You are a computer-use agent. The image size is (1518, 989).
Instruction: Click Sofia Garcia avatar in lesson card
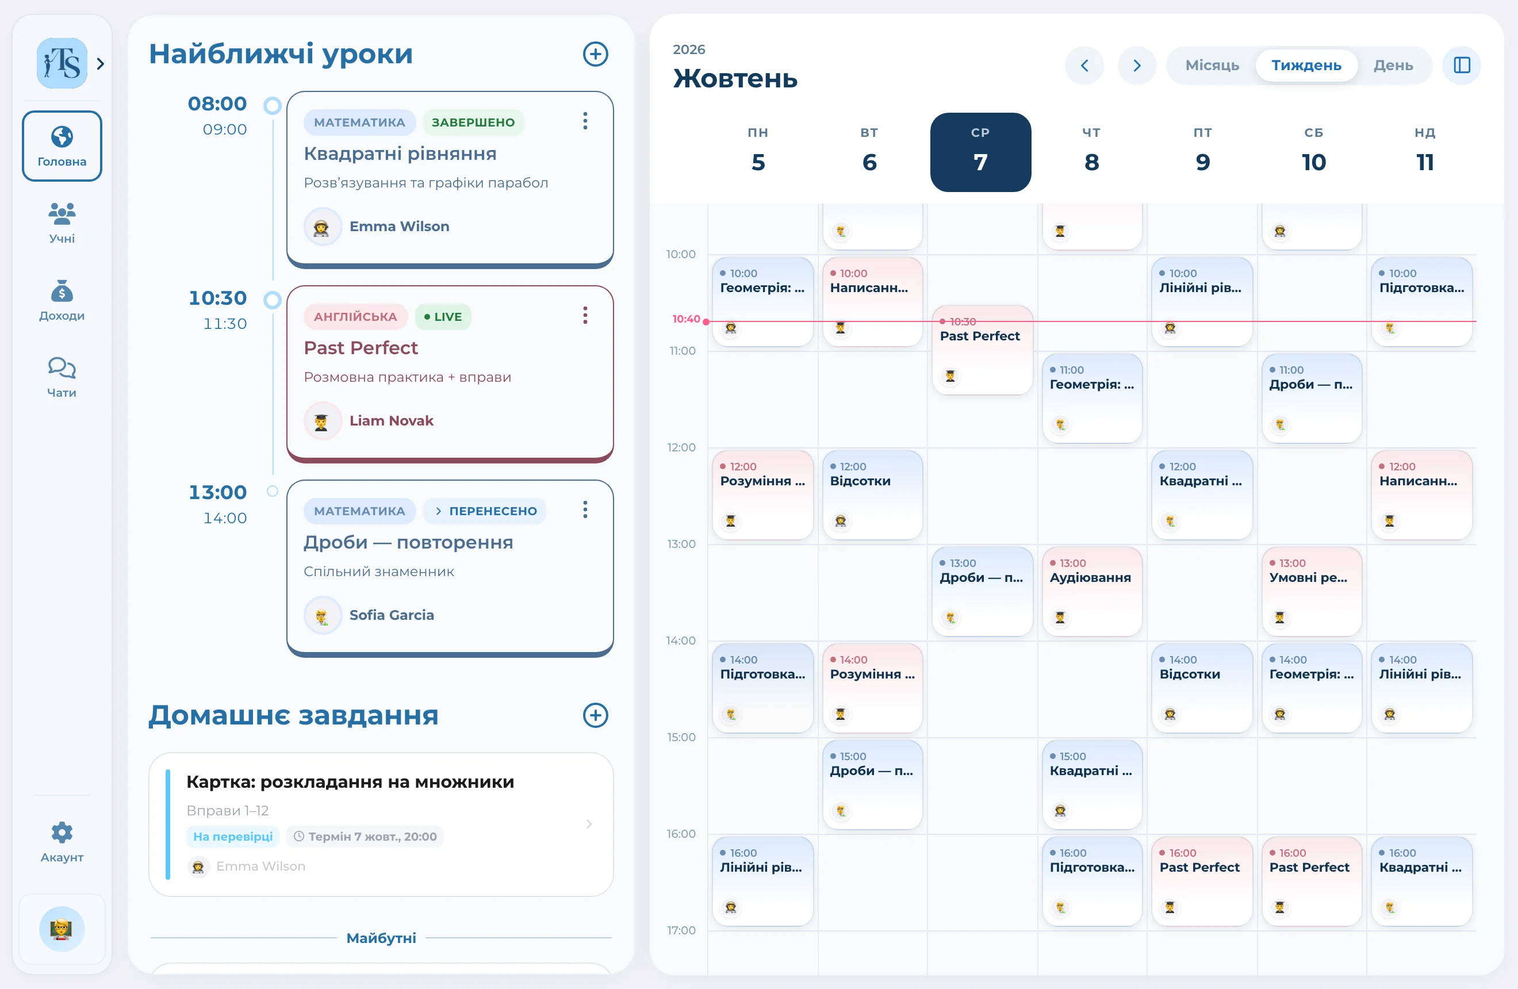pyautogui.click(x=322, y=615)
